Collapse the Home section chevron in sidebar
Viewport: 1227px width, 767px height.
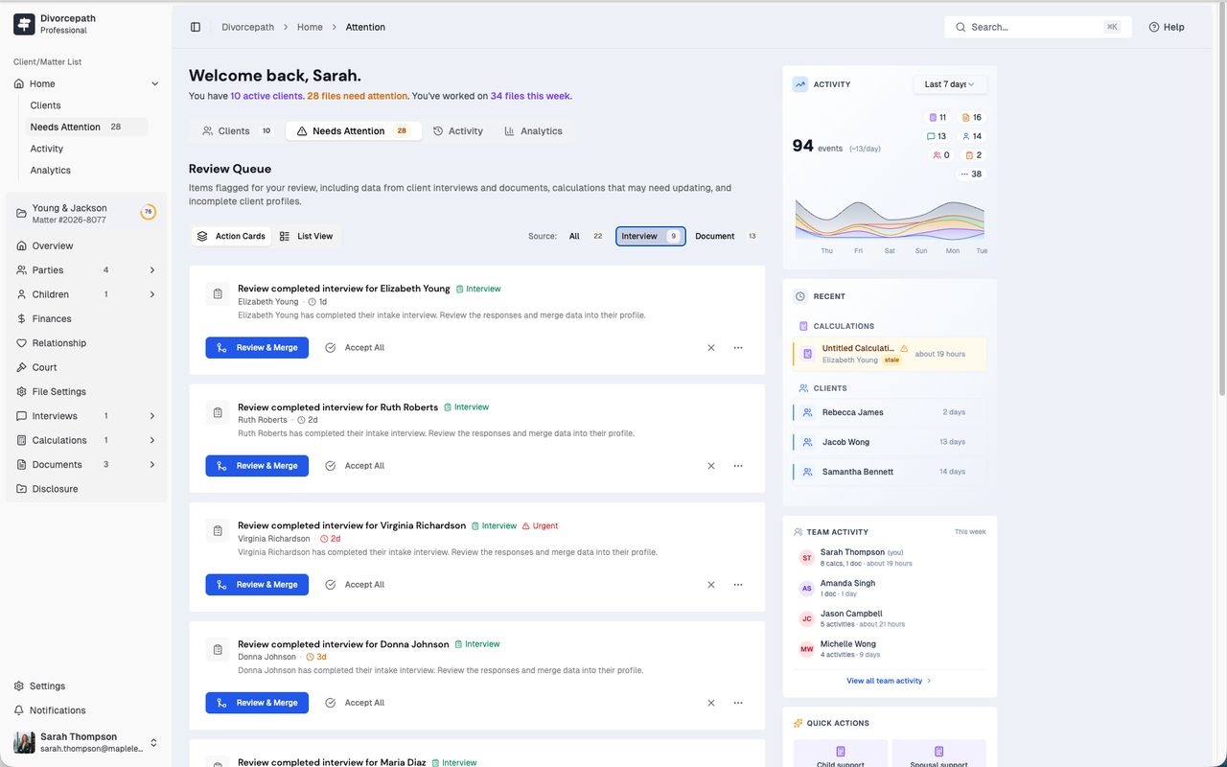click(154, 84)
